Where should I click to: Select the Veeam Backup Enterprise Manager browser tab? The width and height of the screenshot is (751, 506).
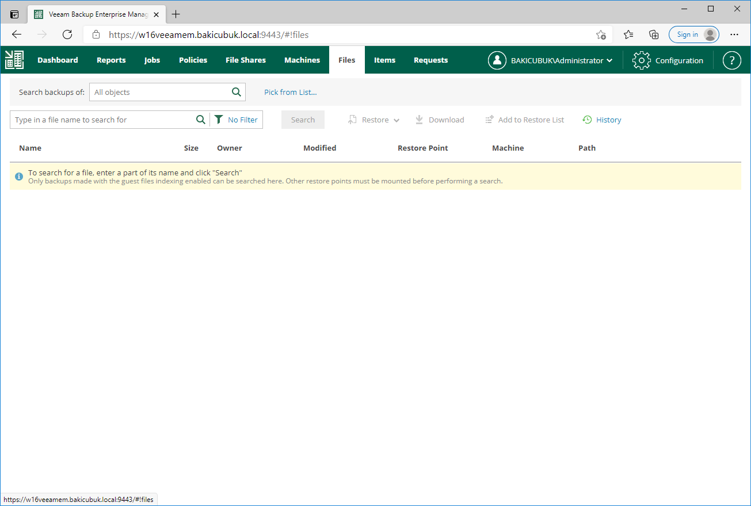pos(97,14)
